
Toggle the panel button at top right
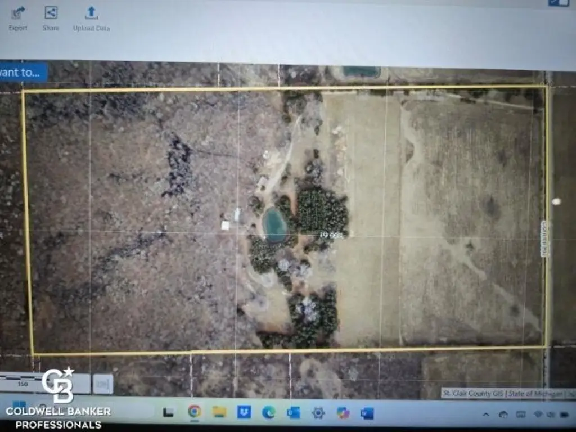pos(559,2)
